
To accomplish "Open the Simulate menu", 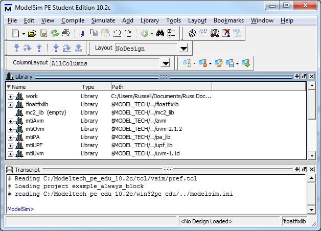I will pyautogui.click(x=103, y=20).
